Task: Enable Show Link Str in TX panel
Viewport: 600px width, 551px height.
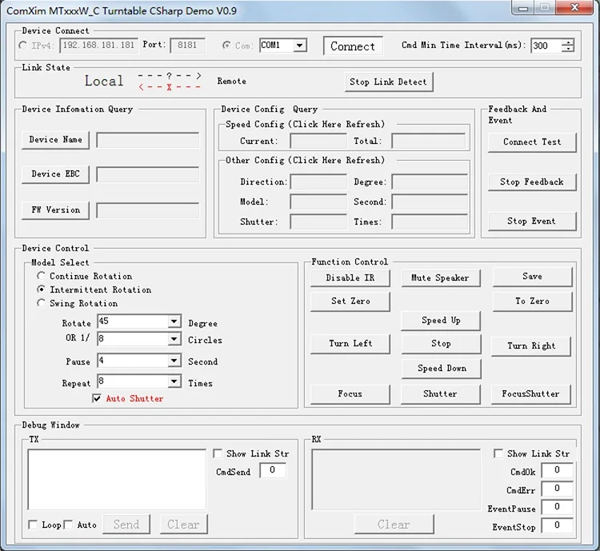Action: click(218, 453)
